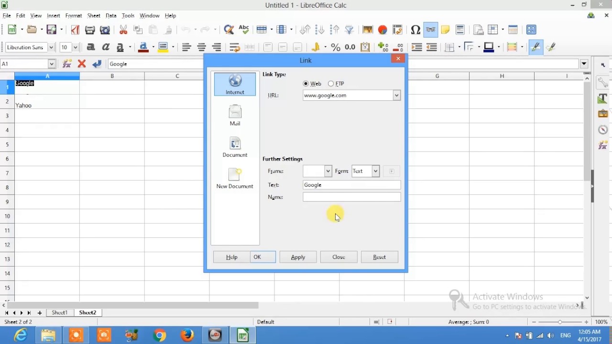Open the highlighting color dropdown arrow
The height and width of the screenshot is (344, 612).
coord(173,47)
